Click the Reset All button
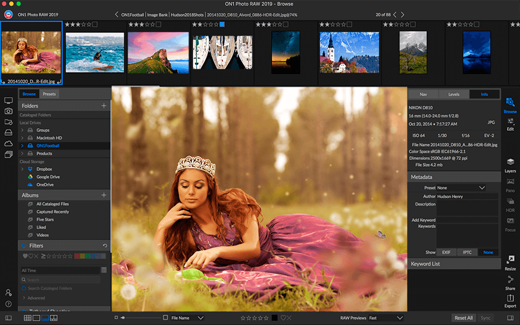The image size is (520, 325). 464,318
